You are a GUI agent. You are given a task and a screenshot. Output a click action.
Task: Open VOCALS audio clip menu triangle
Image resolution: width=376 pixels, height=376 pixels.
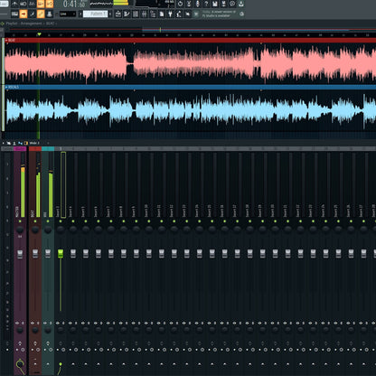(6, 87)
